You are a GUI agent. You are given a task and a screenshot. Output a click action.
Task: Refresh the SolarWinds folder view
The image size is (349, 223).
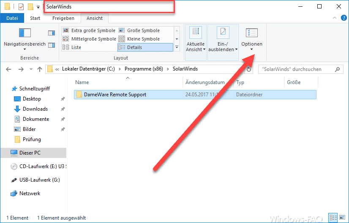click(x=249, y=69)
